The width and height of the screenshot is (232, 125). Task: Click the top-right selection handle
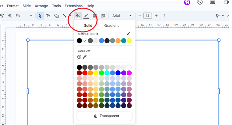click(219, 40)
